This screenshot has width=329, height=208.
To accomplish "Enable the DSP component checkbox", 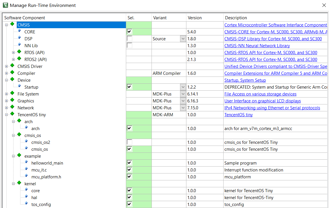I will 129,39.
